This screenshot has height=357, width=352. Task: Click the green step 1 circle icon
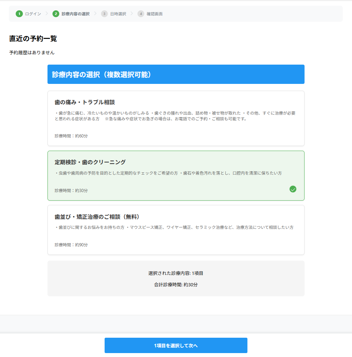[19, 14]
